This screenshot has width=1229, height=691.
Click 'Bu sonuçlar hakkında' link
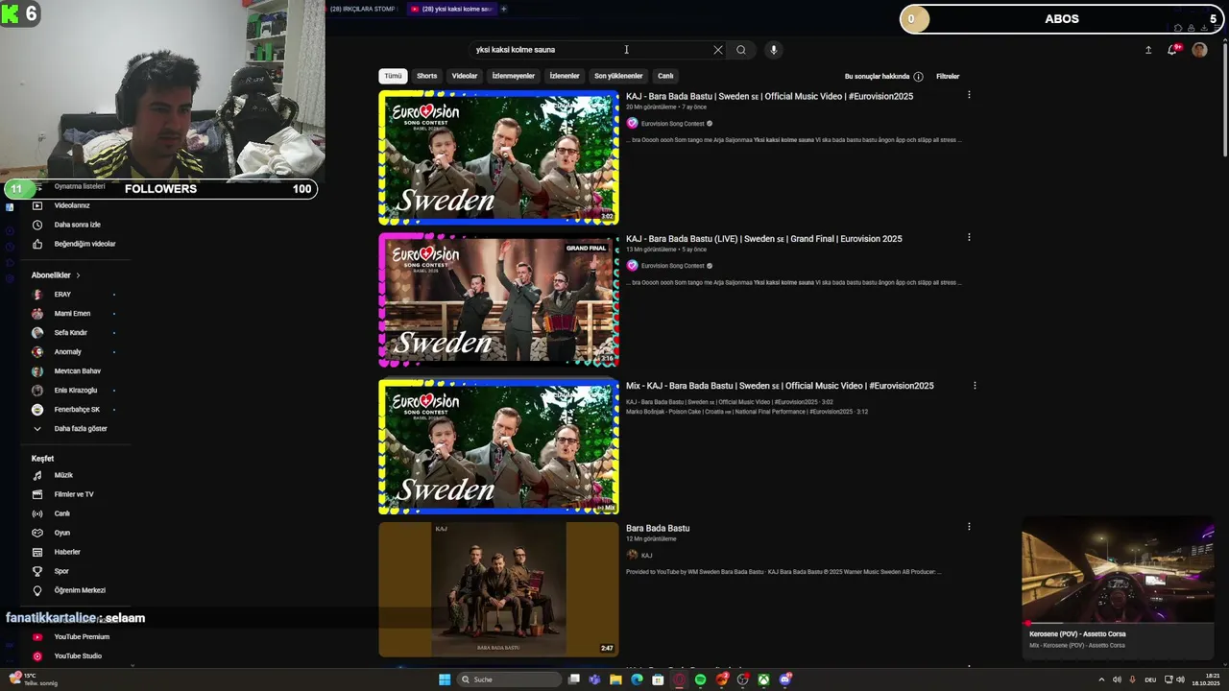coord(877,77)
